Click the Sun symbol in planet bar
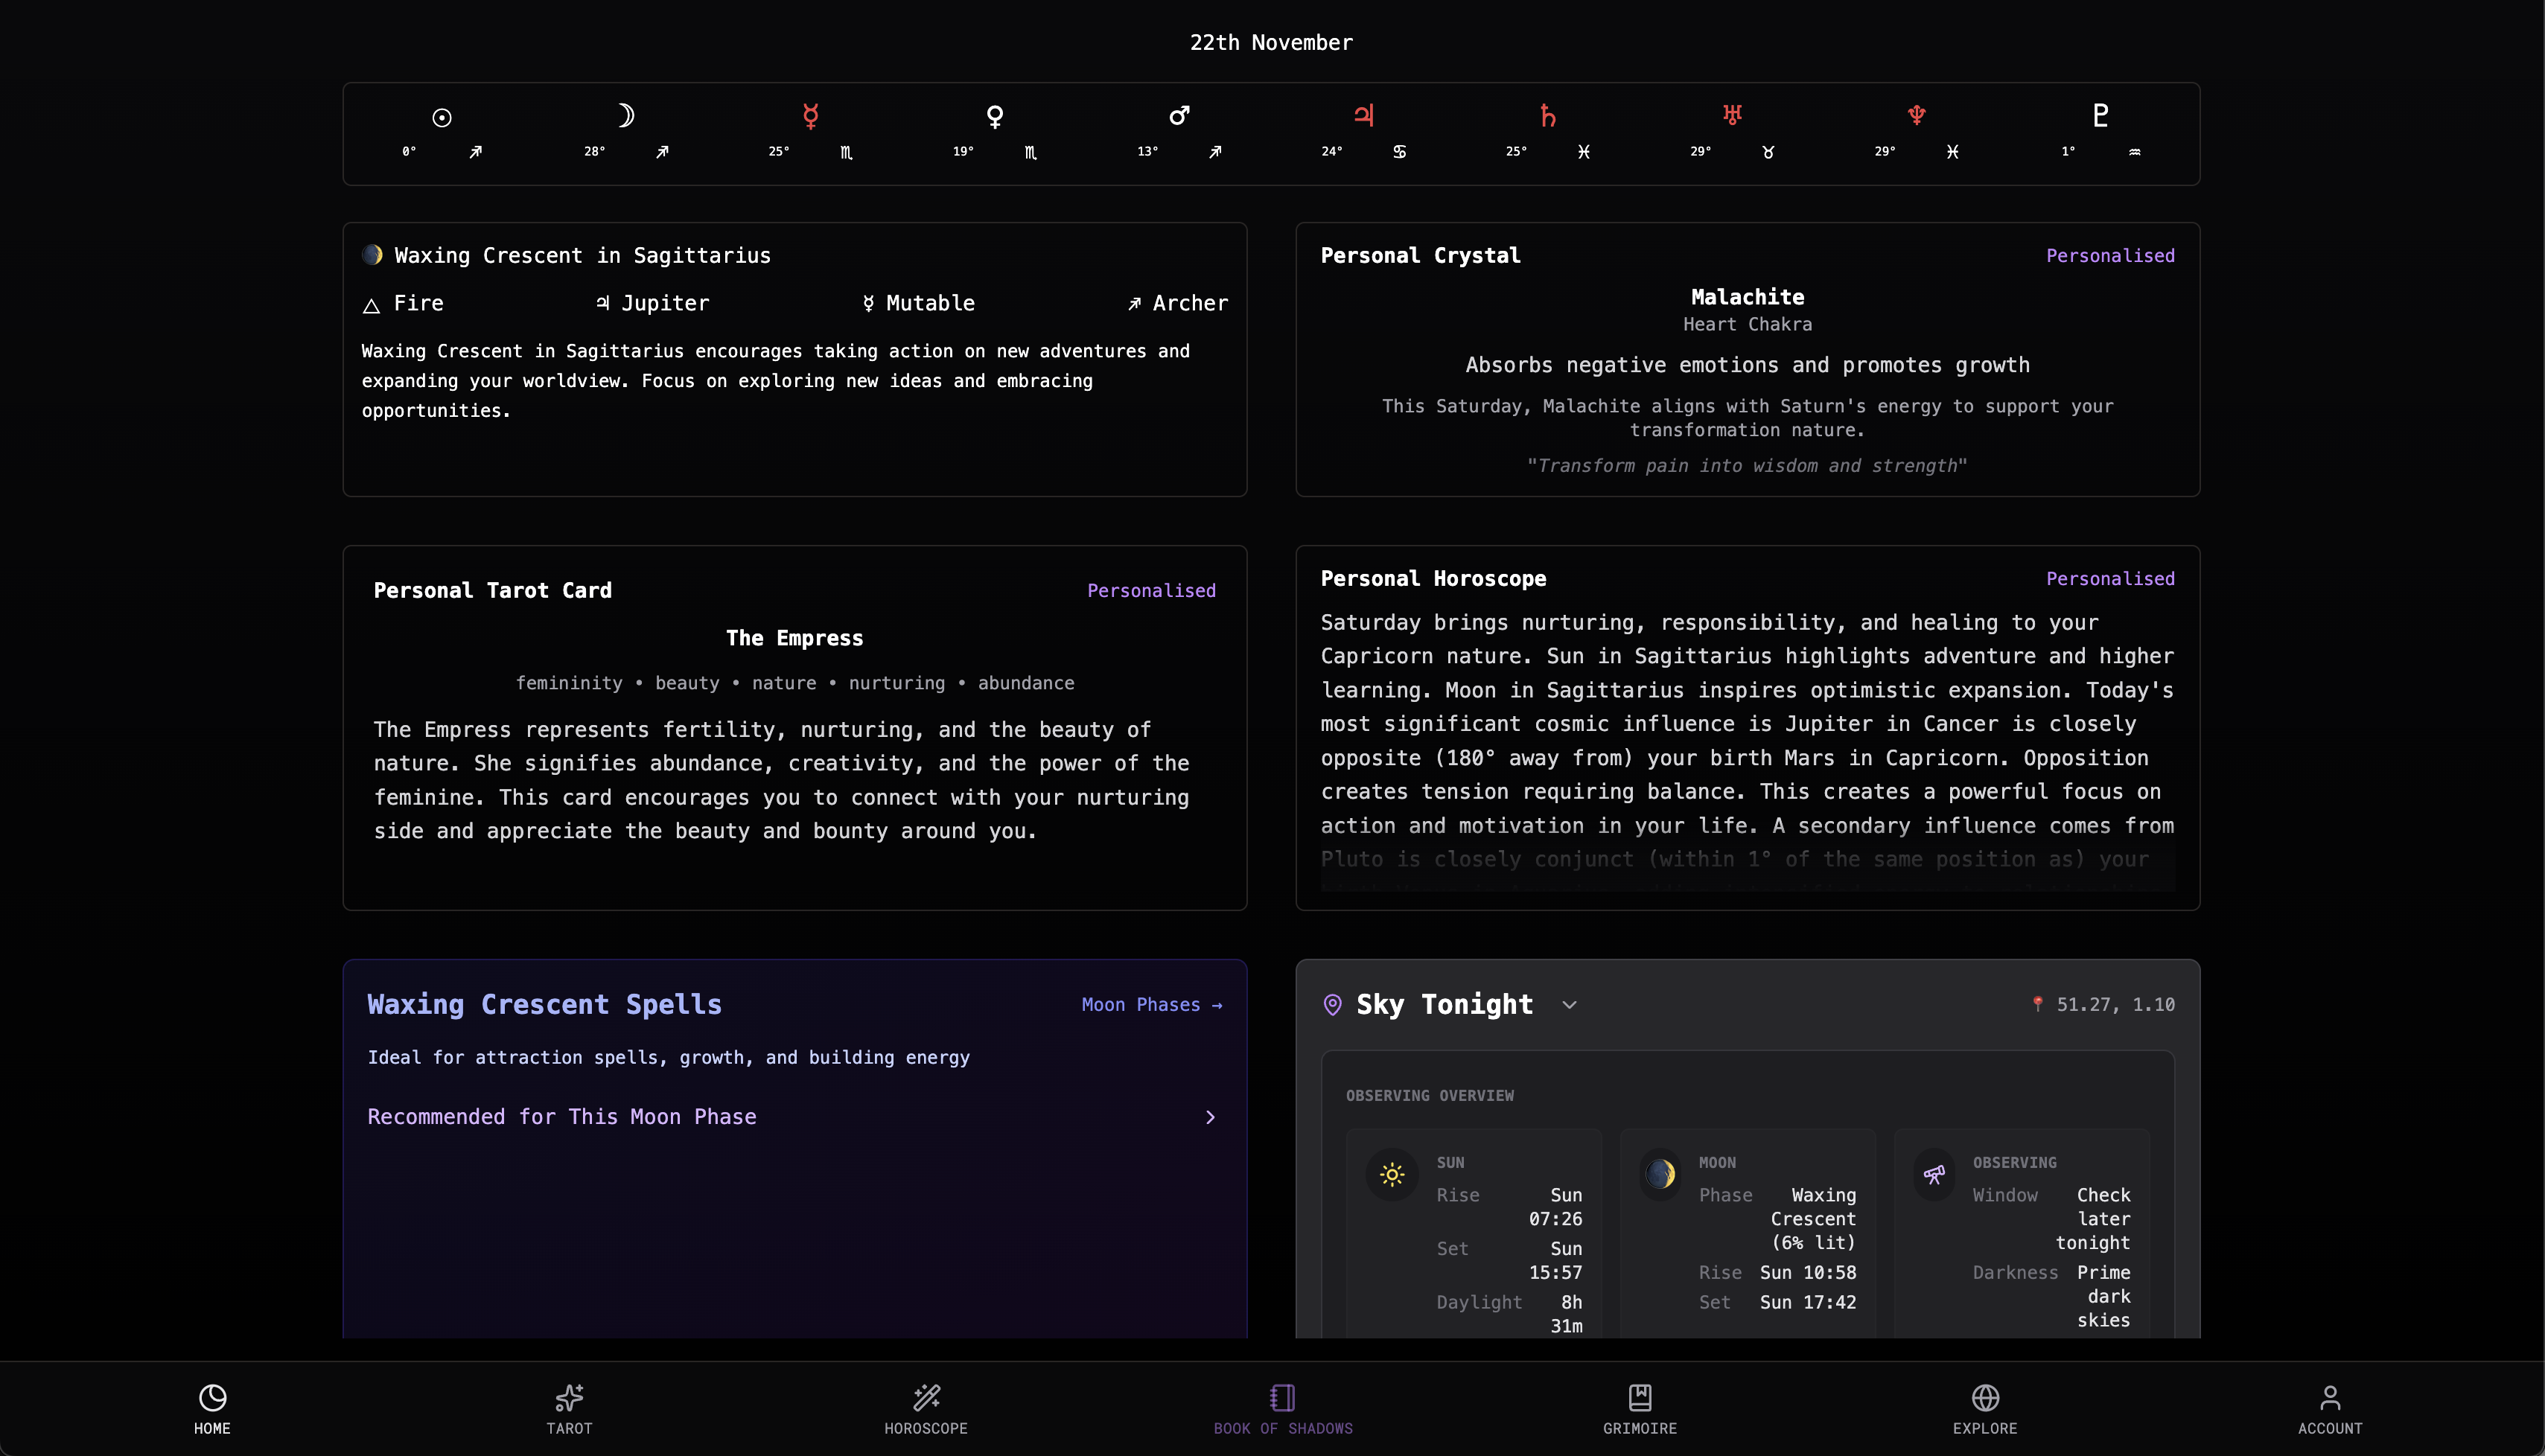The height and width of the screenshot is (1456, 2545). coord(441,117)
